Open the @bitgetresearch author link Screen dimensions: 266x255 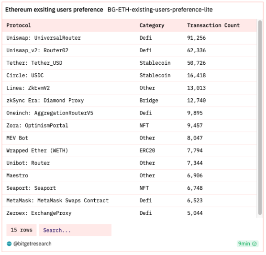(x=32, y=244)
